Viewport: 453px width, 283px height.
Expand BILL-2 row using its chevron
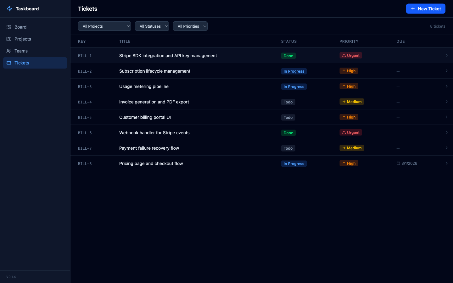coord(446,71)
